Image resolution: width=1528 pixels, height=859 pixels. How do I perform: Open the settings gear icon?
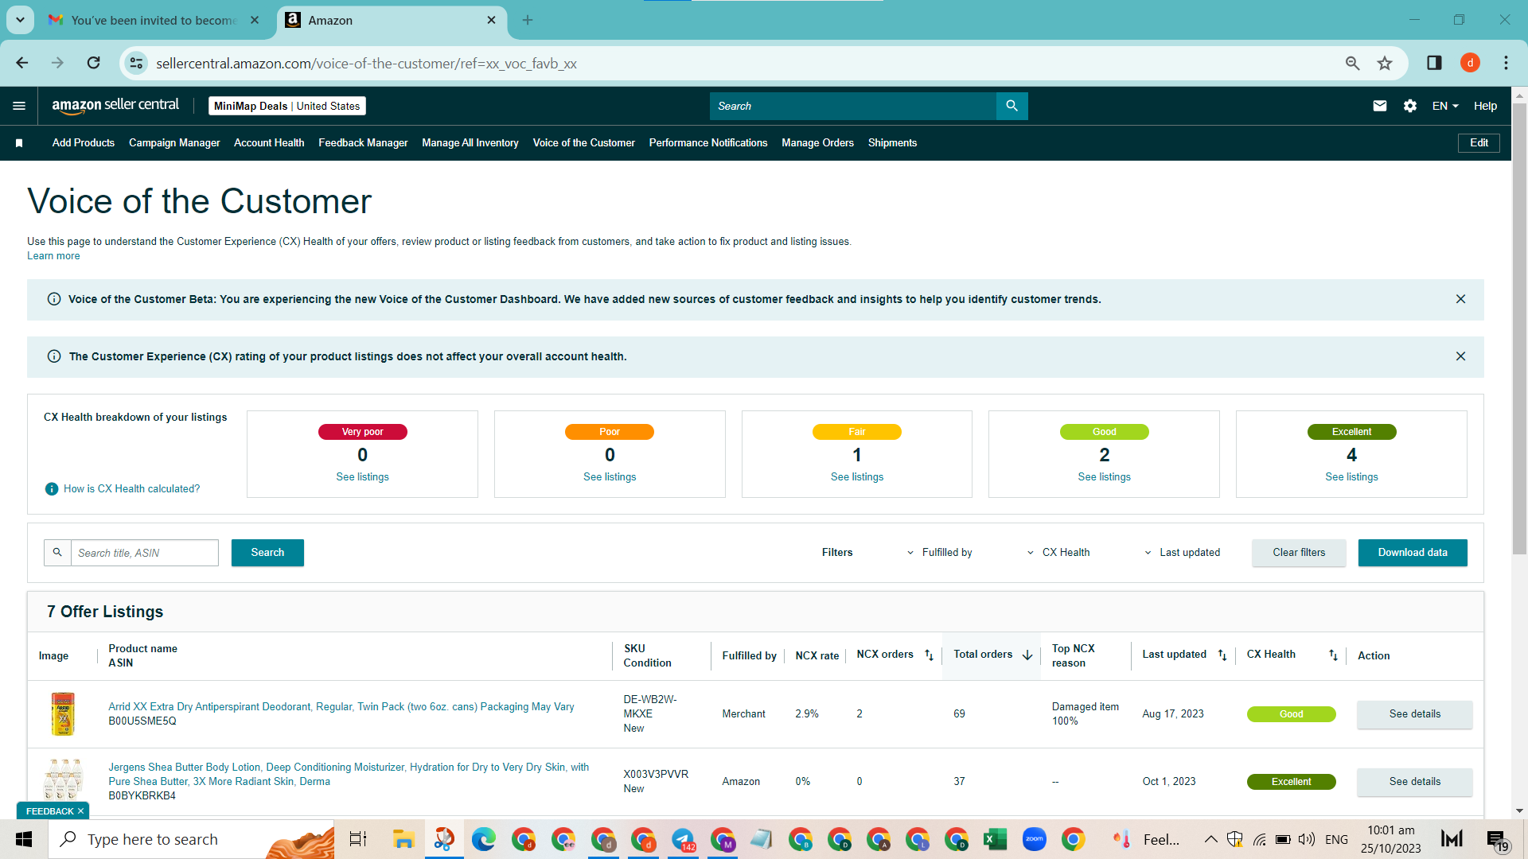coord(1410,106)
